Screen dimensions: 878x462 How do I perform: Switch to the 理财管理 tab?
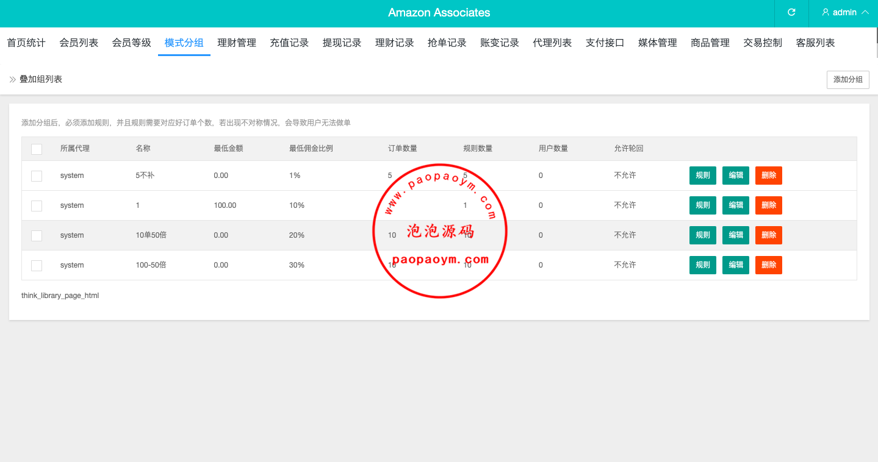[x=237, y=43]
